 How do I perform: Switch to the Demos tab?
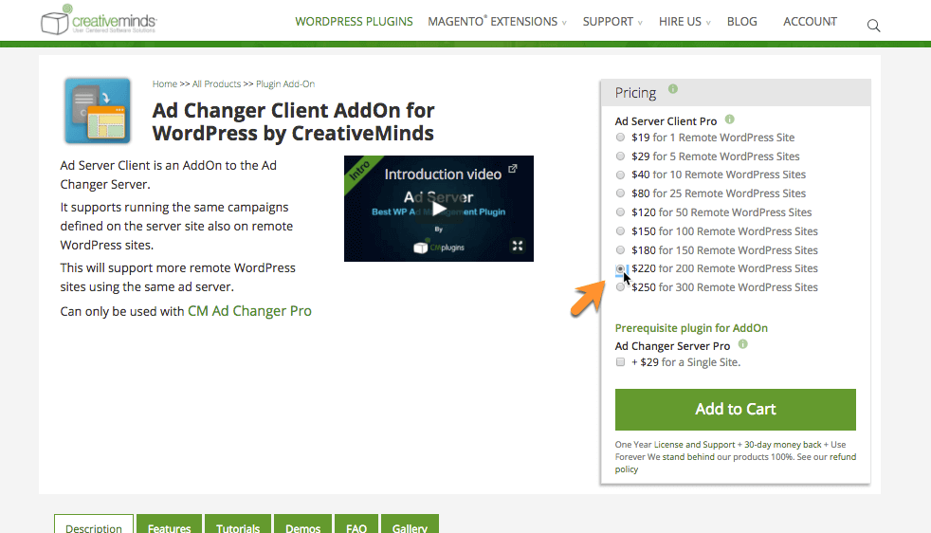click(302, 525)
